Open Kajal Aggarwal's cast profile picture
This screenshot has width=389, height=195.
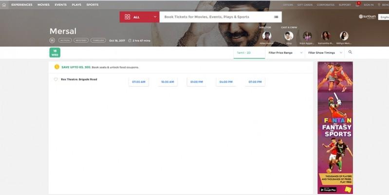(x=307, y=36)
